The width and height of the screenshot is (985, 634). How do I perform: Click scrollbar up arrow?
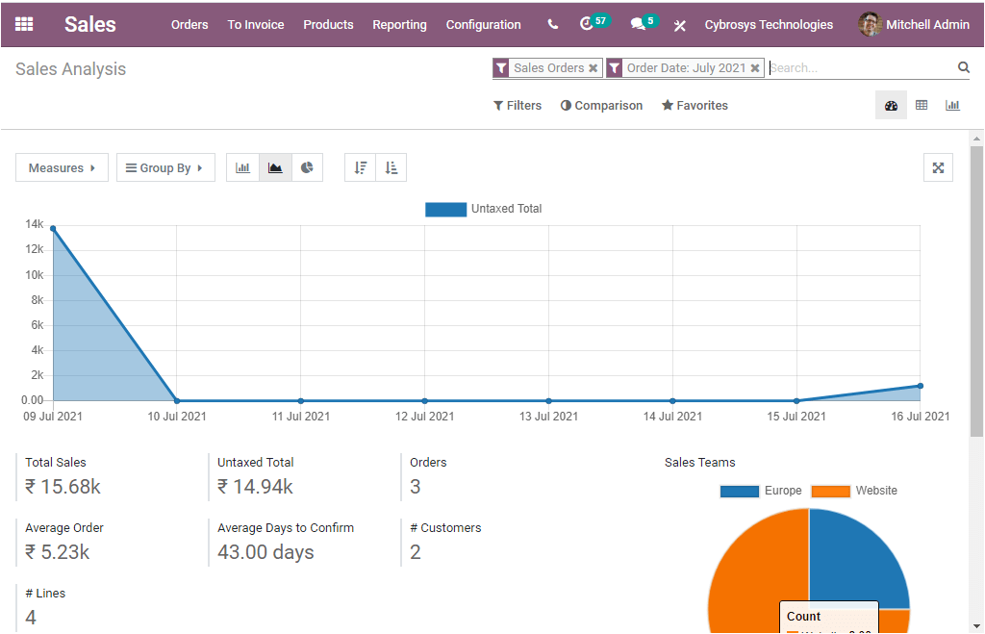click(x=976, y=138)
